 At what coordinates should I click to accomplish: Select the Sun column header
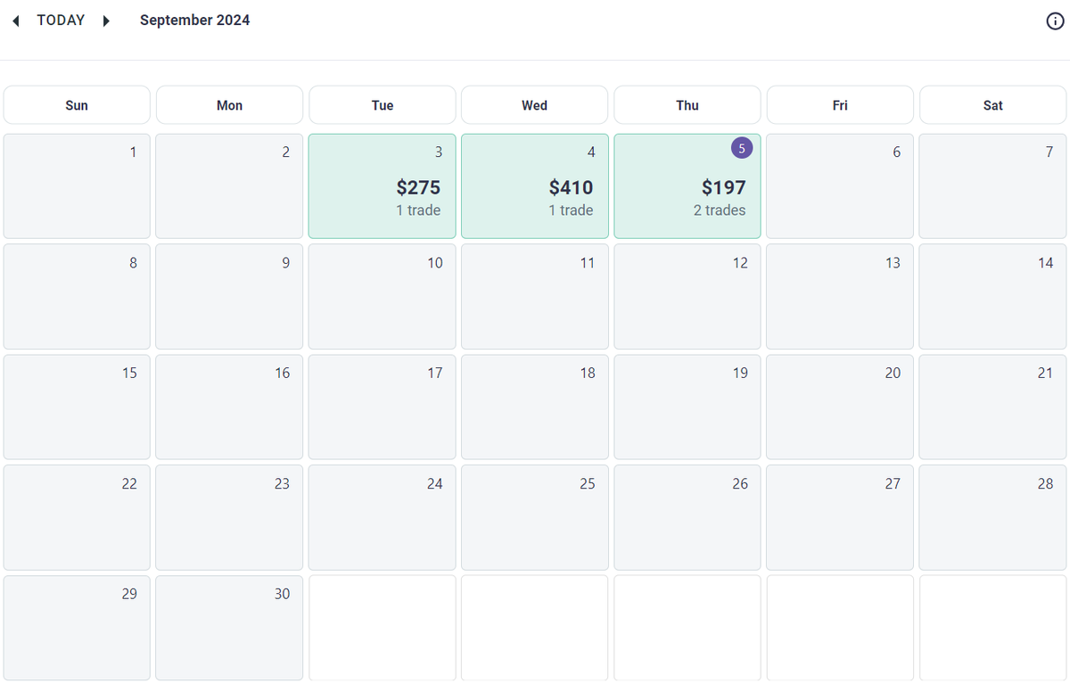[x=77, y=105]
